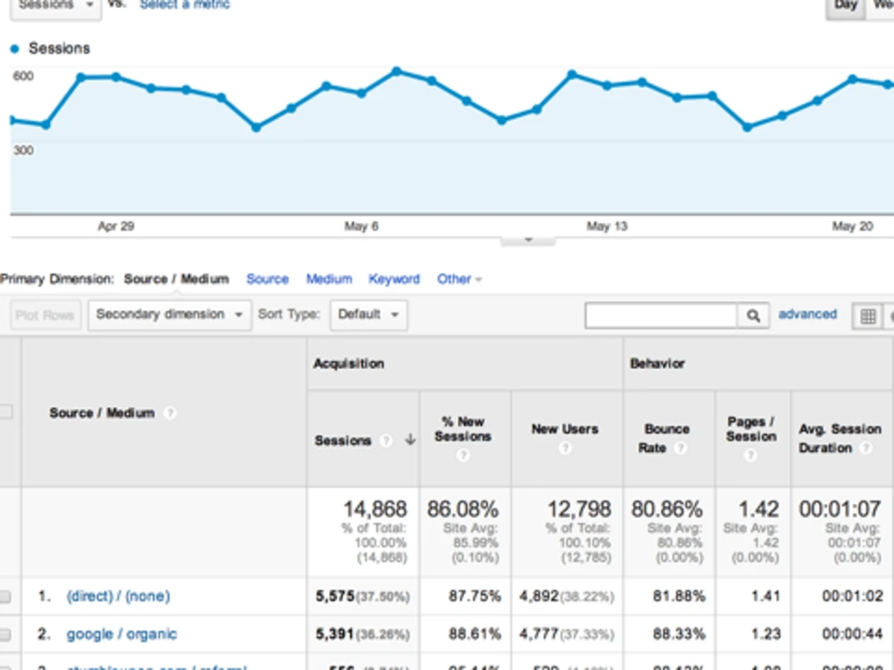Click the May 13 date axis label

point(607,226)
